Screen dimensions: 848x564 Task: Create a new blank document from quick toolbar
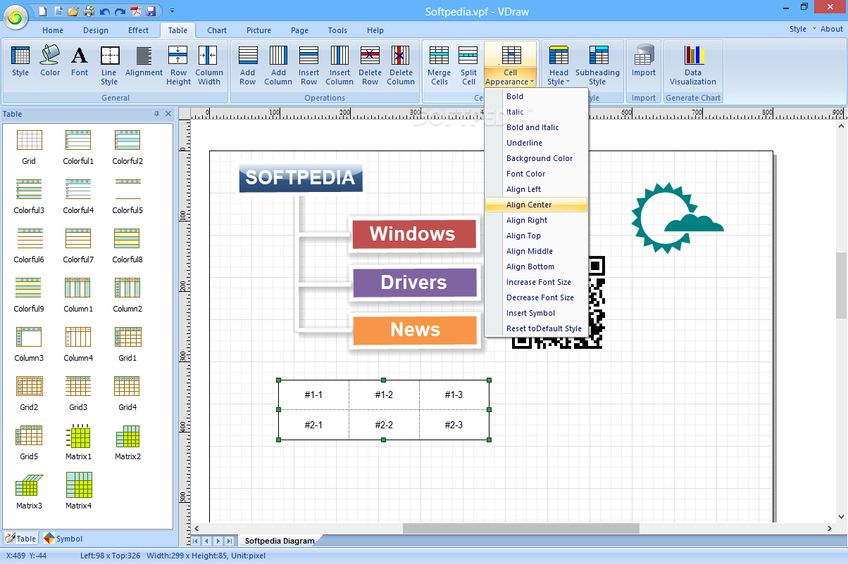pos(43,11)
